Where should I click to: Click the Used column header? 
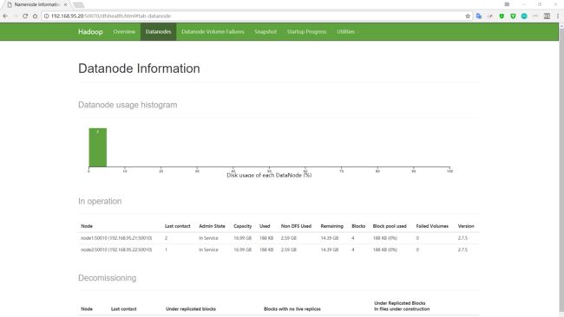coord(265,226)
